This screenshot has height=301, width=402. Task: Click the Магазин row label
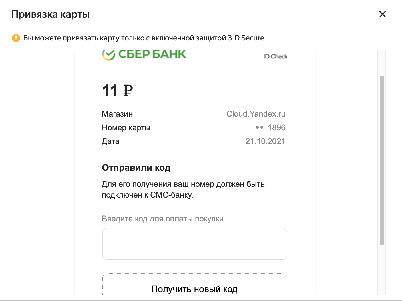point(117,114)
